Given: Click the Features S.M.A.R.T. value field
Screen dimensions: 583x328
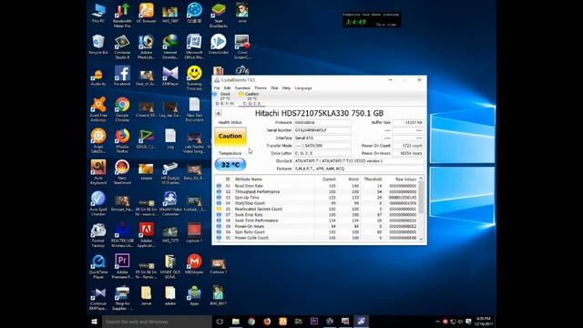Looking at the screenshot, I should point(358,169).
